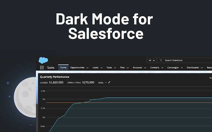Open the All search scope dropdown
Viewport: 212px width, 132px height.
pos(152,60)
